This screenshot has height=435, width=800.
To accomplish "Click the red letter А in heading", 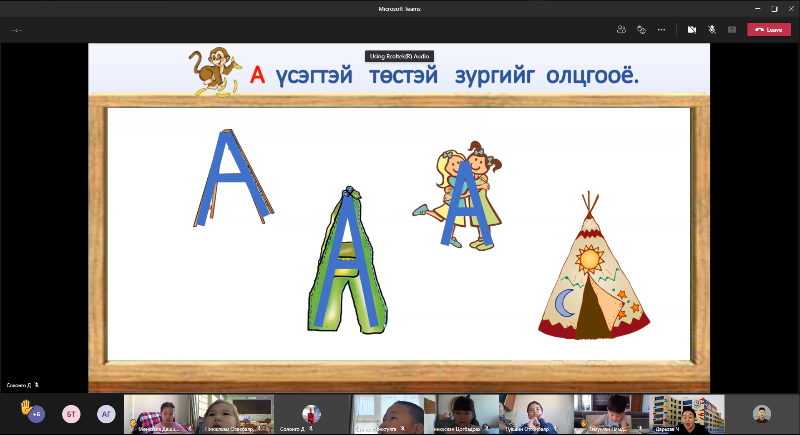I will coord(257,75).
